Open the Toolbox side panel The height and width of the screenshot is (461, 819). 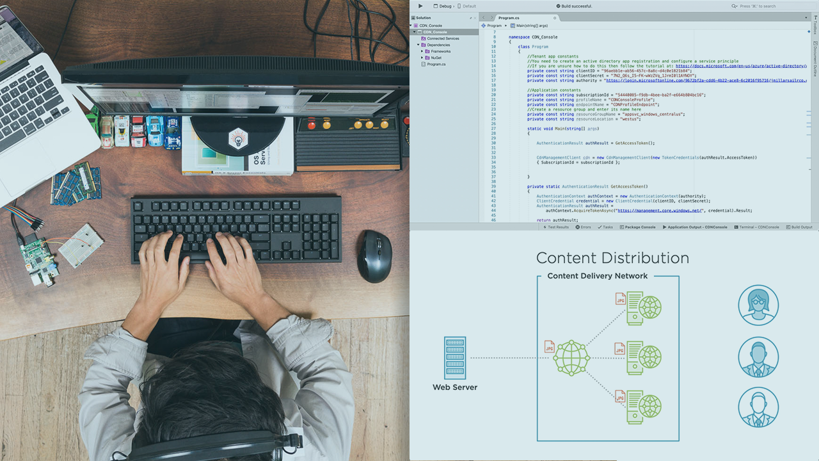pos(815,27)
